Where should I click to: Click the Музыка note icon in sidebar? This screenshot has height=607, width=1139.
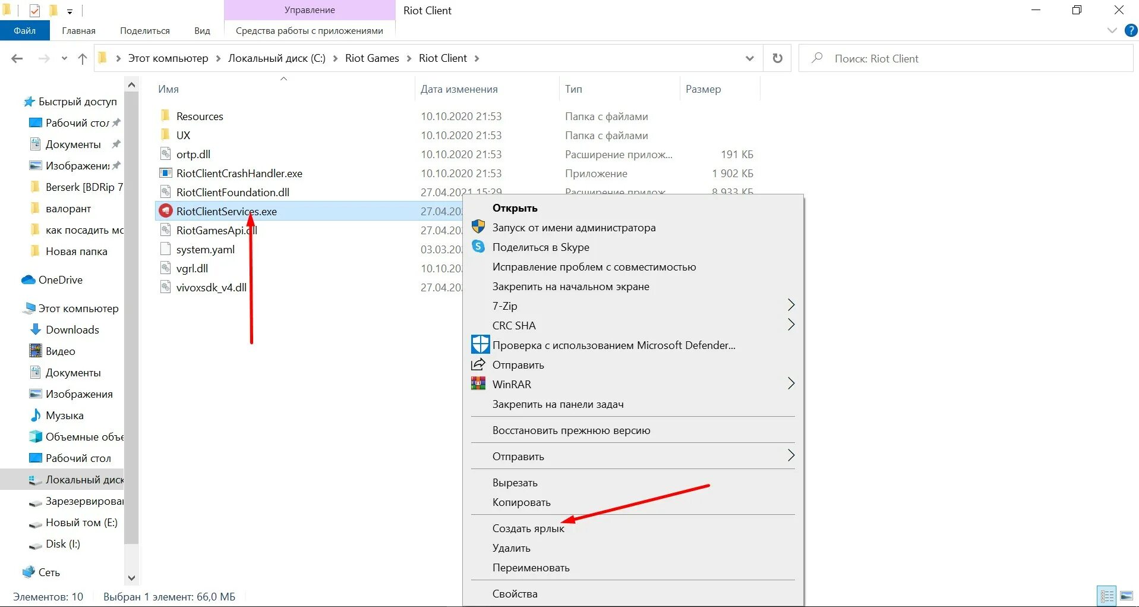[x=36, y=415]
